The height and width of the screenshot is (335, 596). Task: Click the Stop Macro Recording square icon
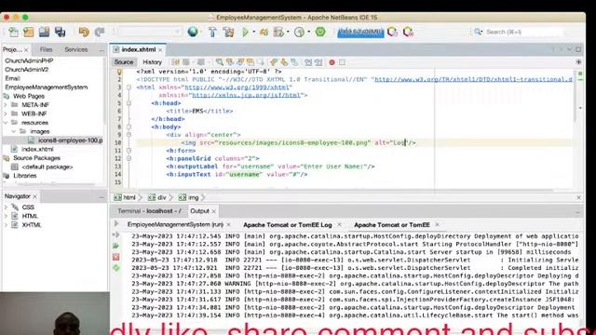click(342, 62)
